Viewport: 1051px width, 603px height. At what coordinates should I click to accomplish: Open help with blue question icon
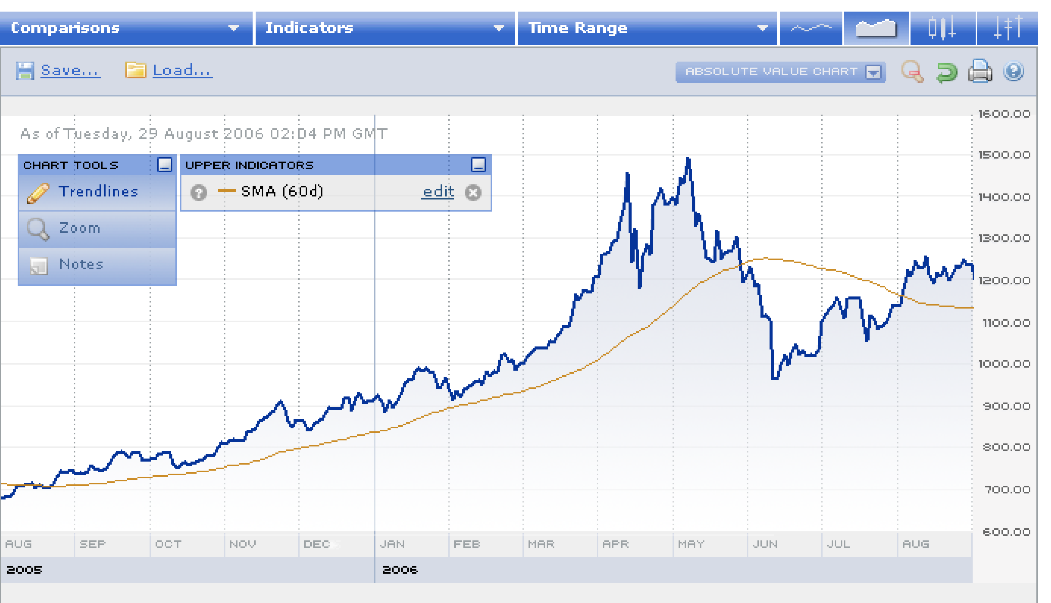pos(1014,72)
